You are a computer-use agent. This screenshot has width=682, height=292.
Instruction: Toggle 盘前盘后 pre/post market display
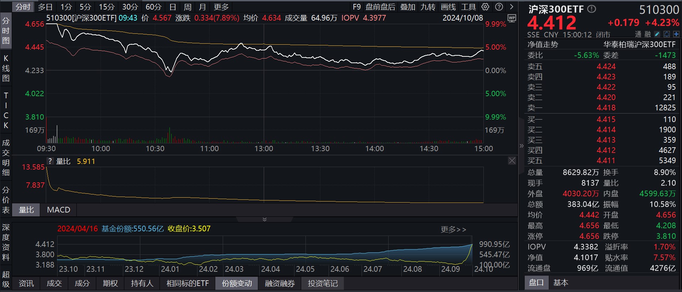(x=380, y=7)
